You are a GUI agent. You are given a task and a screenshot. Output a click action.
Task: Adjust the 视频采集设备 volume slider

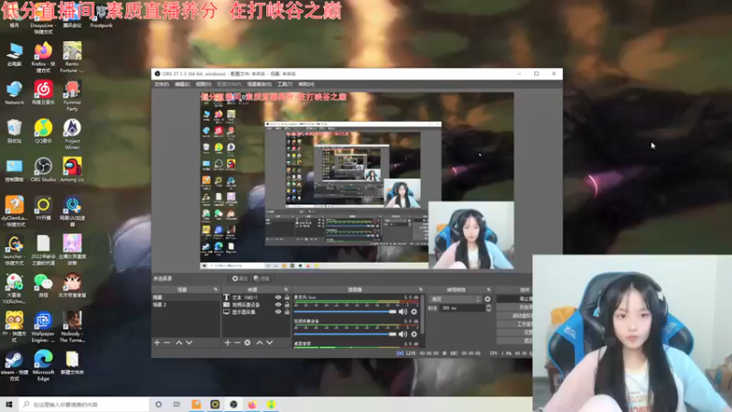pyautogui.click(x=345, y=334)
